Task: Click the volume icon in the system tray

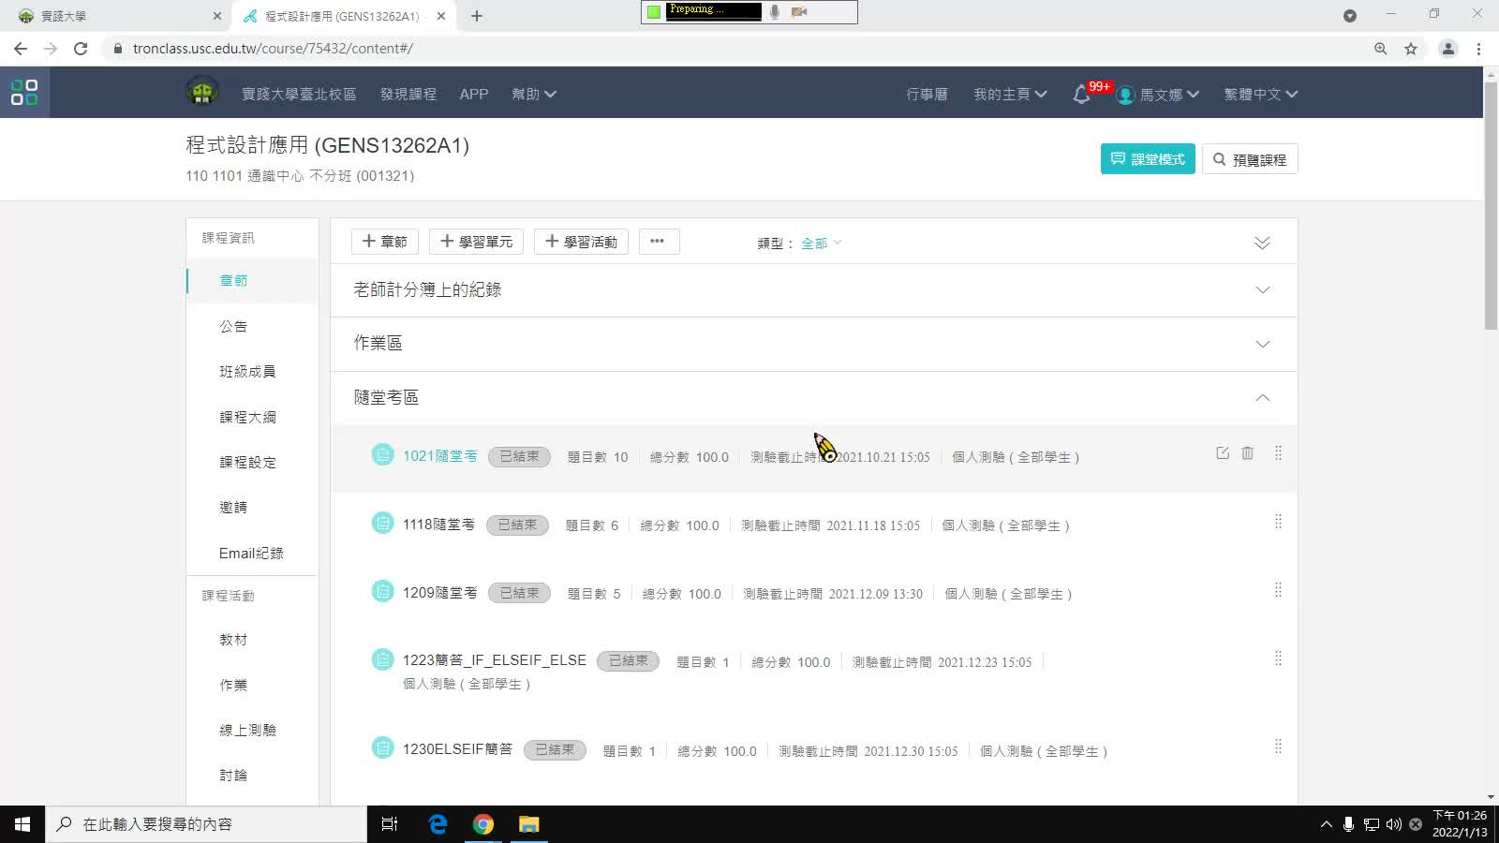Action: [1393, 824]
